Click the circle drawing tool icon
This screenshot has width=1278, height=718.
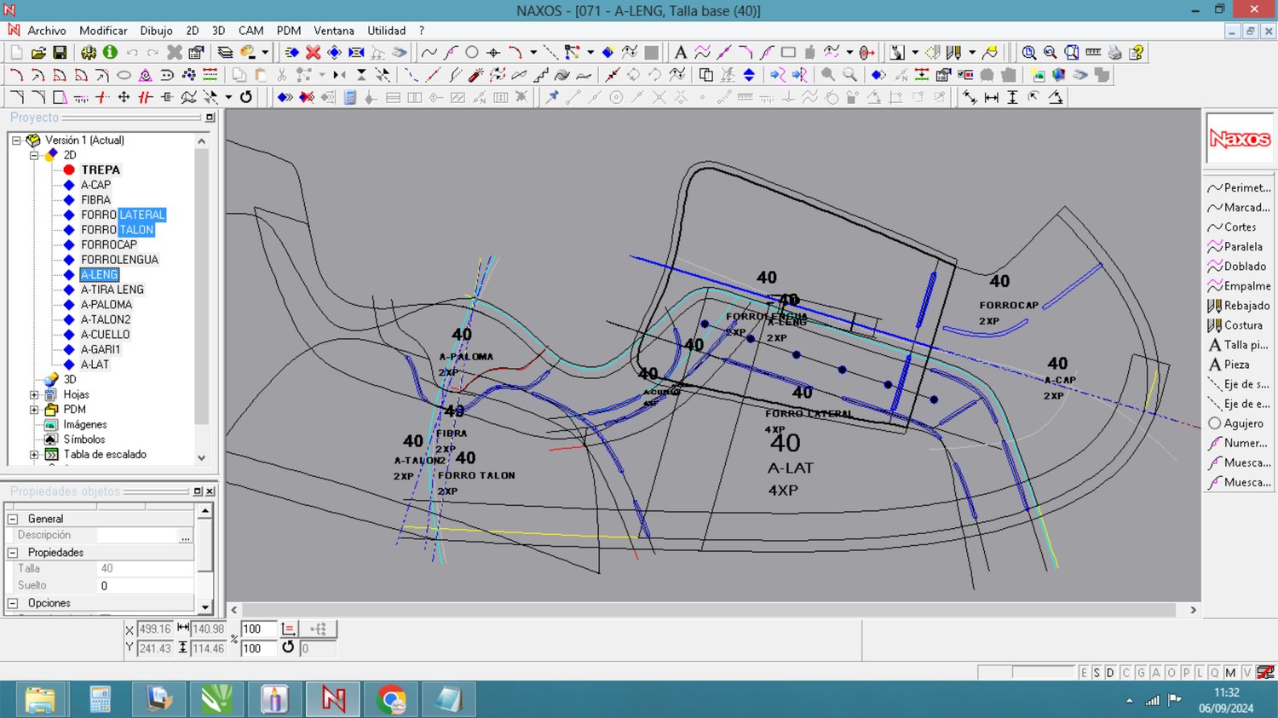coord(471,53)
